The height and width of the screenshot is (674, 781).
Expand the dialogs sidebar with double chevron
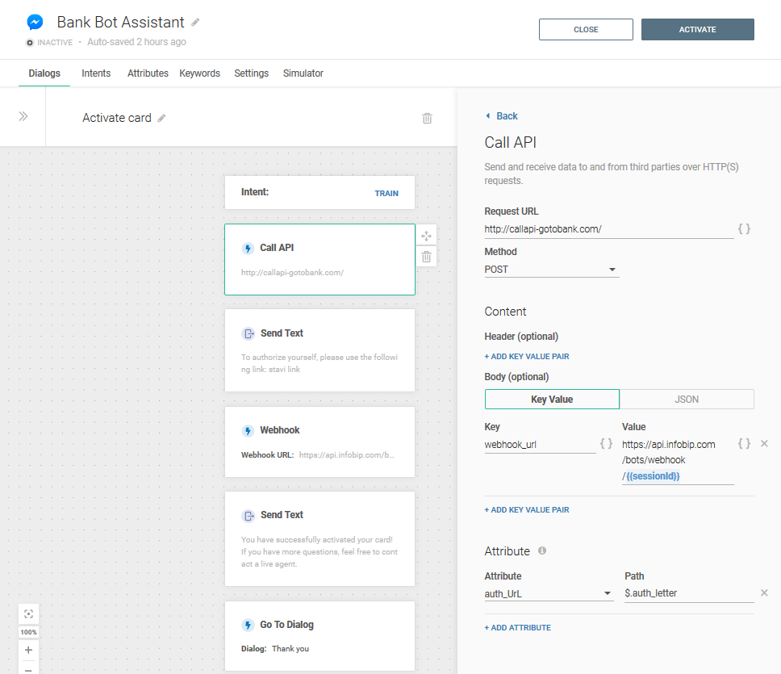pyautogui.click(x=23, y=116)
